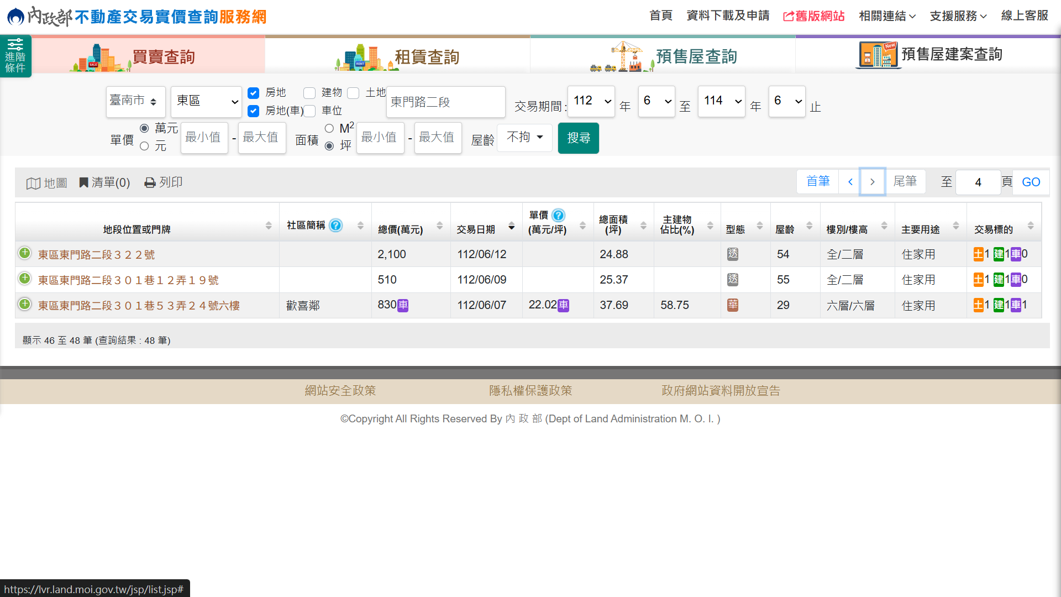Click the 車 badge beside 830 total price

click(x=403, y=305)
